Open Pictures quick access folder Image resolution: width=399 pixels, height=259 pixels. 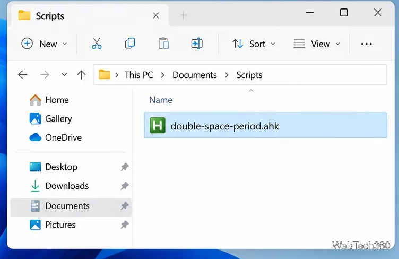pos(53,225)
